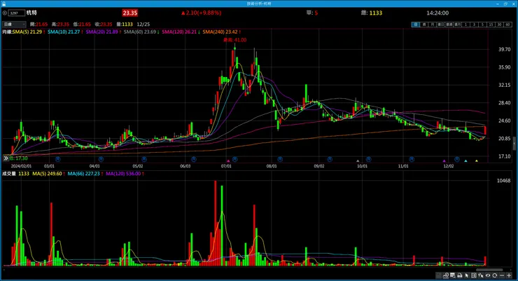518x281 pixels.
Task: Click the 14:24:00 time display
Action: [437, 13]
